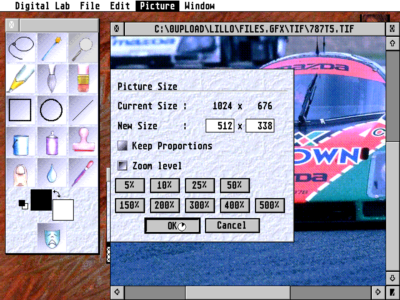
Task: Pick the Pencil tool
Action: [x=20, y=78]
